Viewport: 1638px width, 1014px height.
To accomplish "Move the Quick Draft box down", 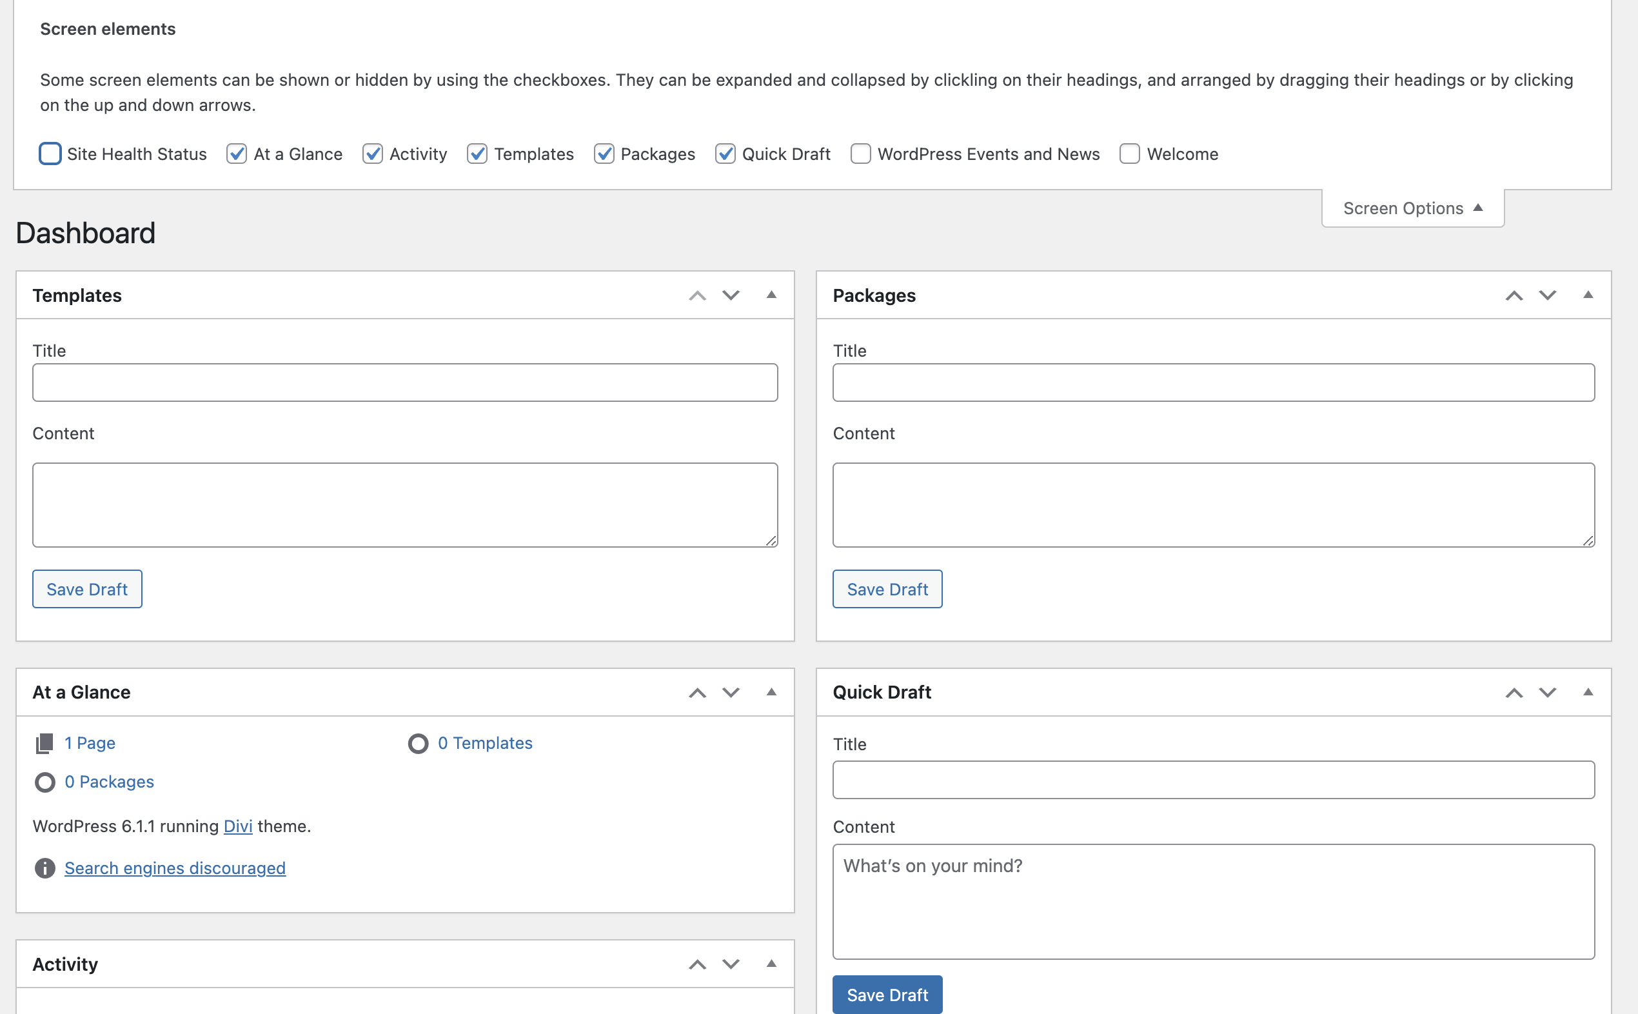I will pyautogui.click(x=1547, y=692).
